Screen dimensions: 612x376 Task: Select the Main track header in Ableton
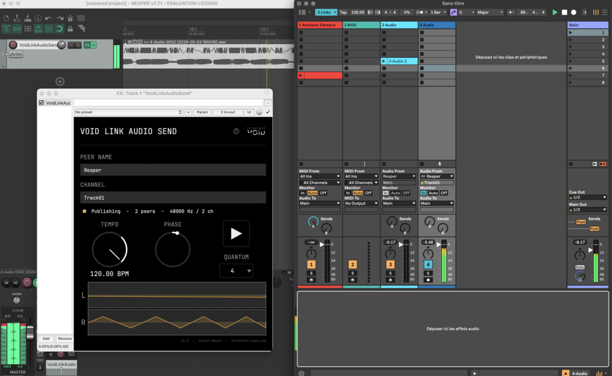point(588,25)
